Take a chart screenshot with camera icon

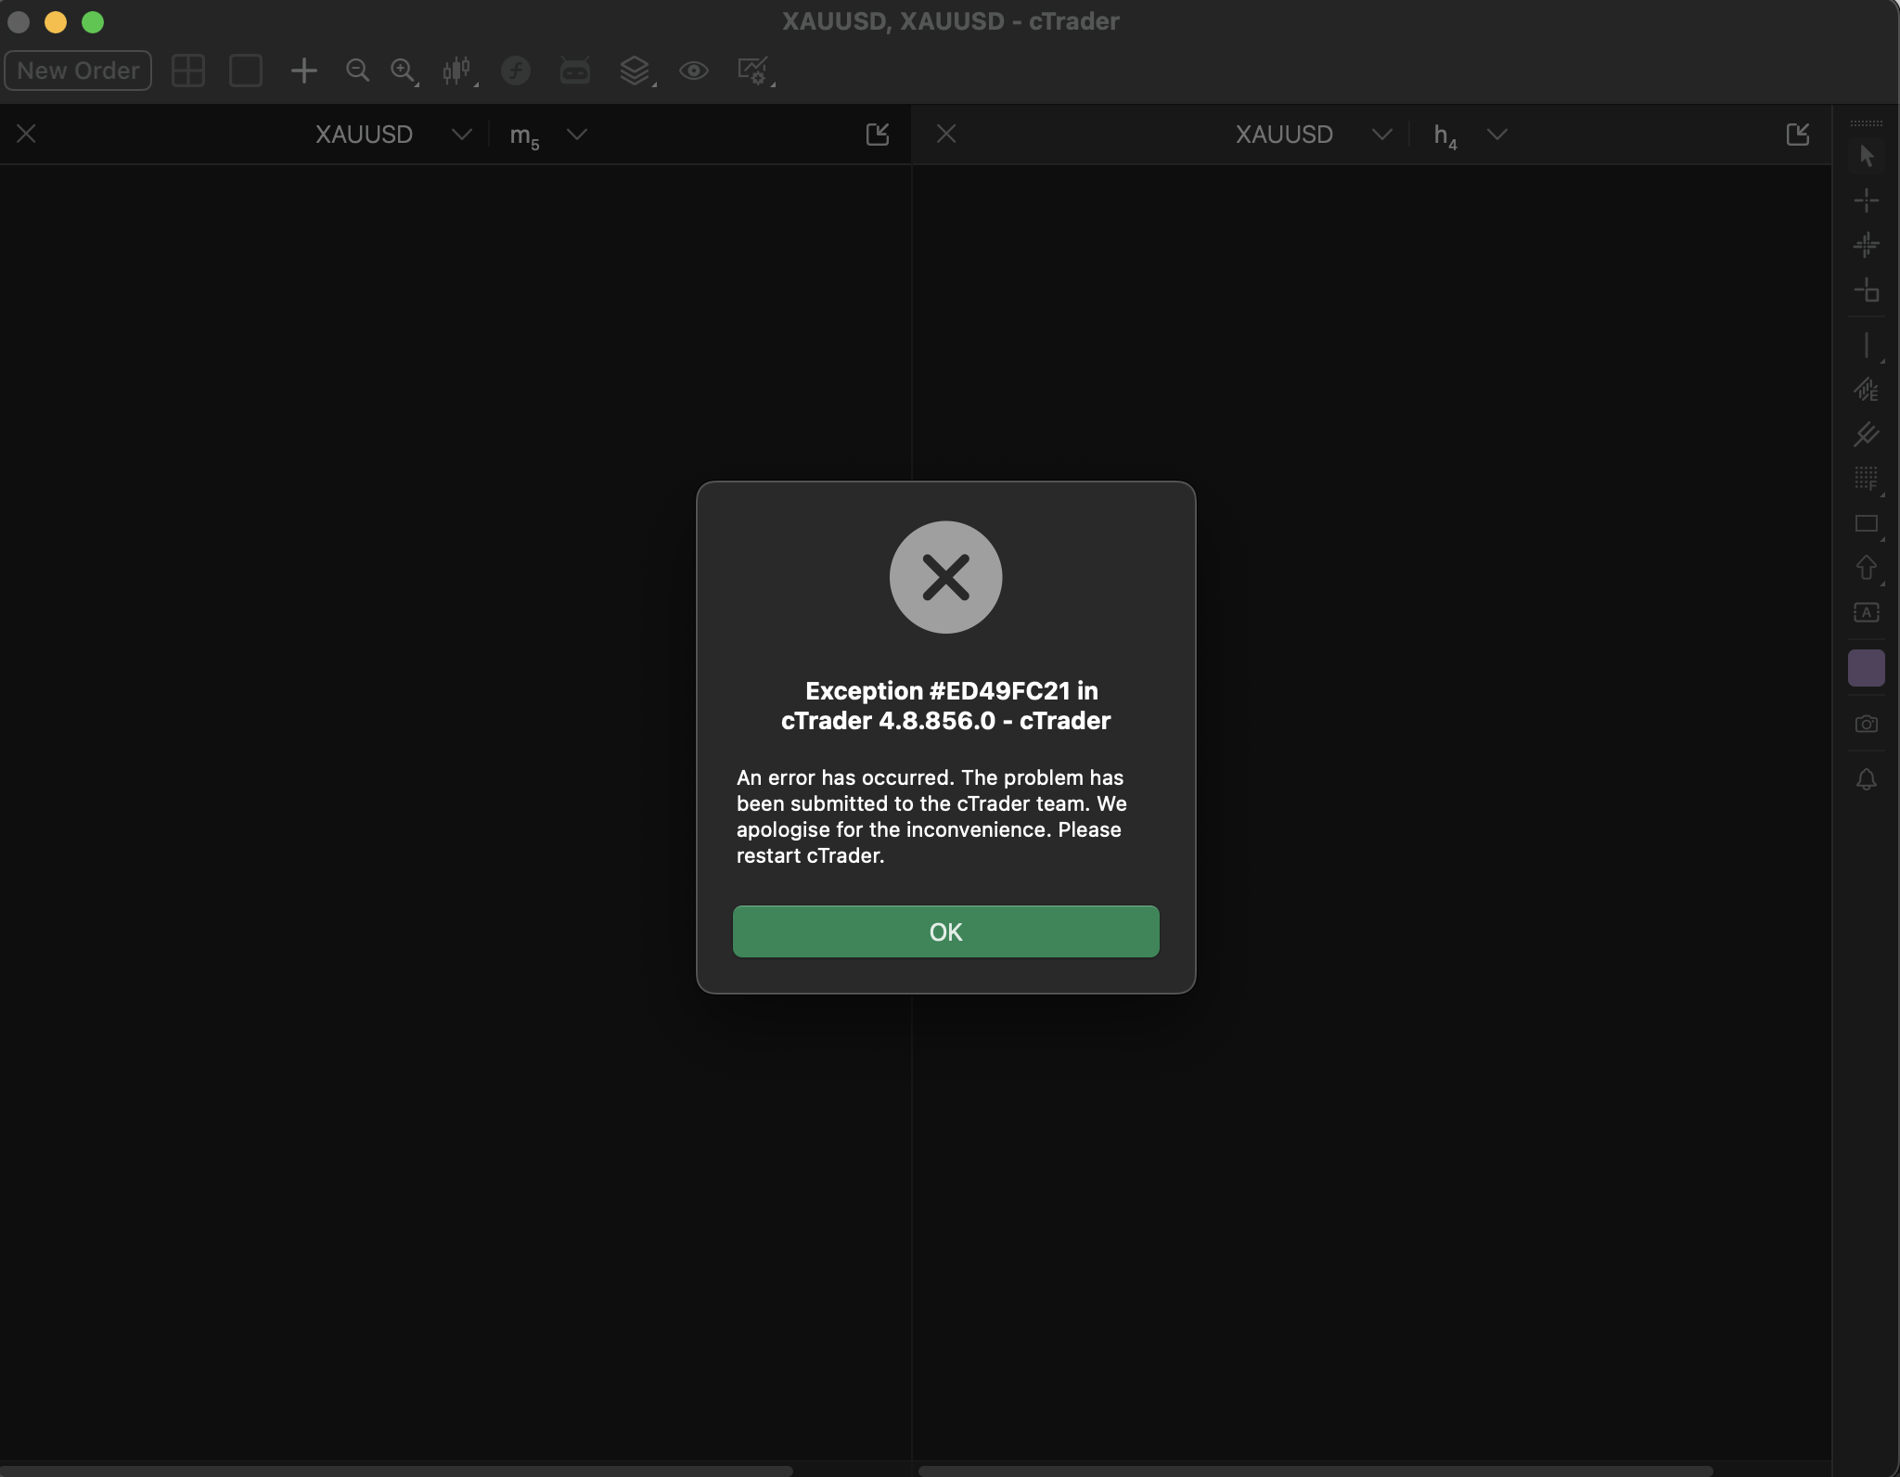coord(1867,724)
